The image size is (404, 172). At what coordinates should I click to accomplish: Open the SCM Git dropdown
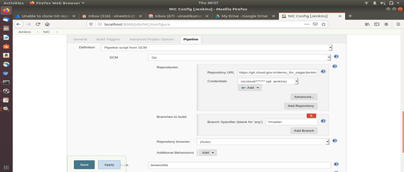point(239,58)
